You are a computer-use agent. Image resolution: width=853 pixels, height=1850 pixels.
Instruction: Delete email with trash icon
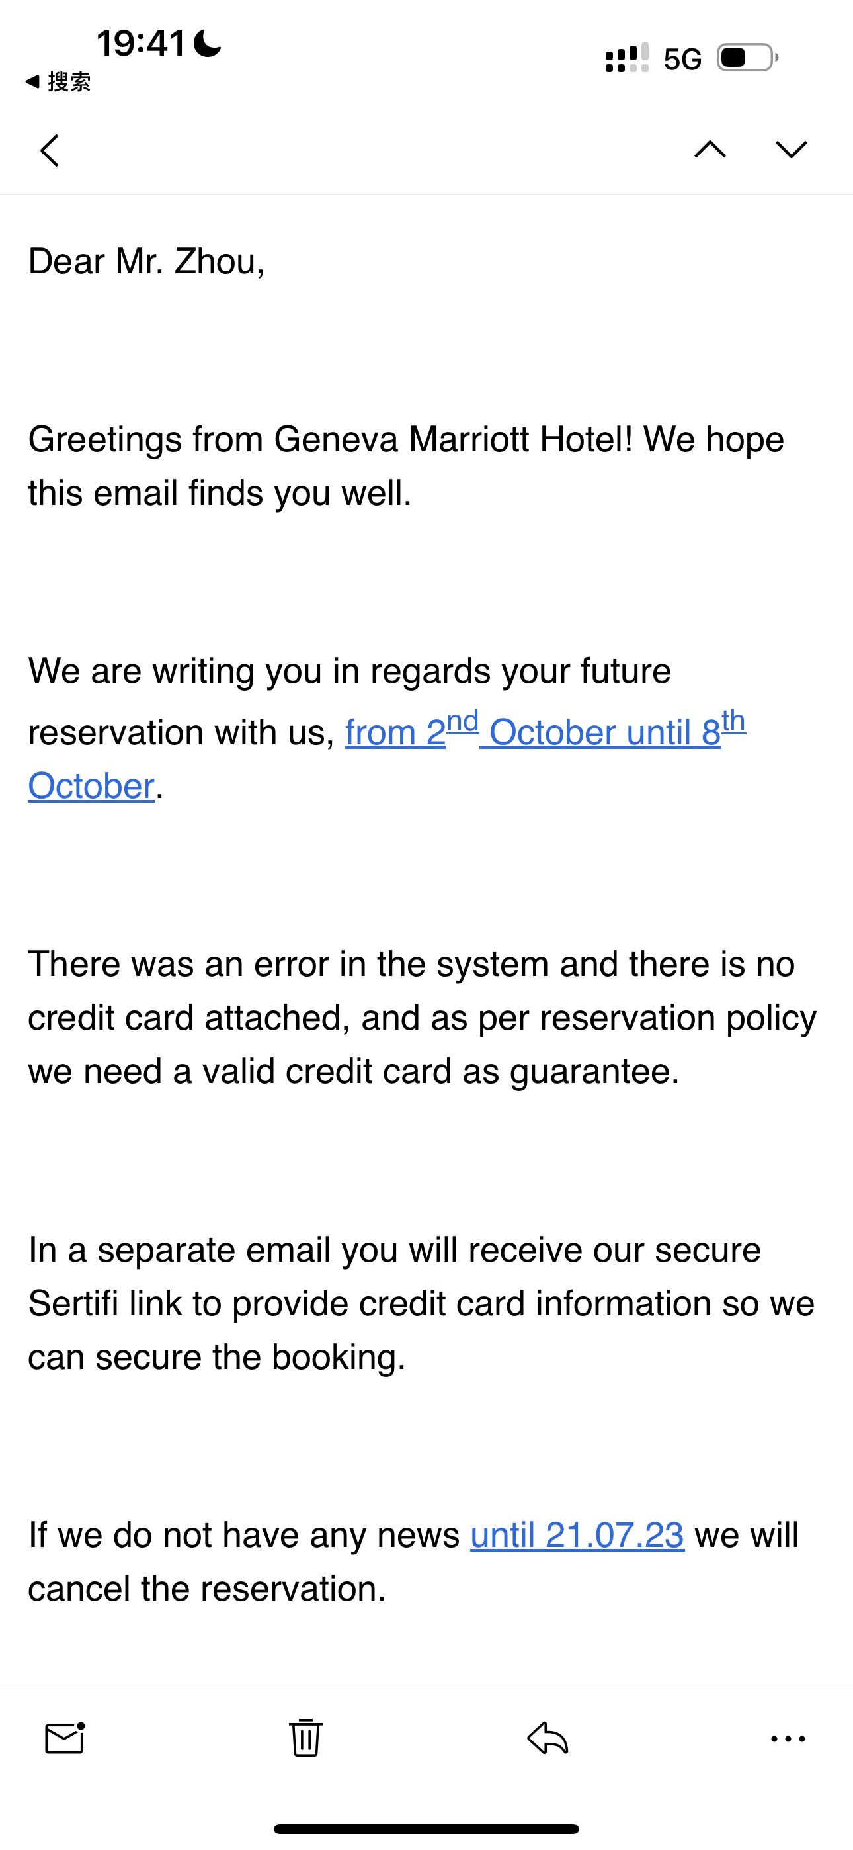point(306,1738)
